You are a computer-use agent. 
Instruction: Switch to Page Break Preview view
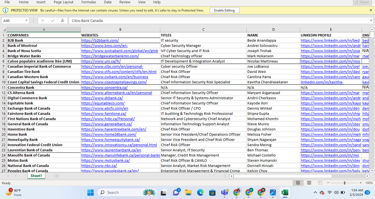320,183
